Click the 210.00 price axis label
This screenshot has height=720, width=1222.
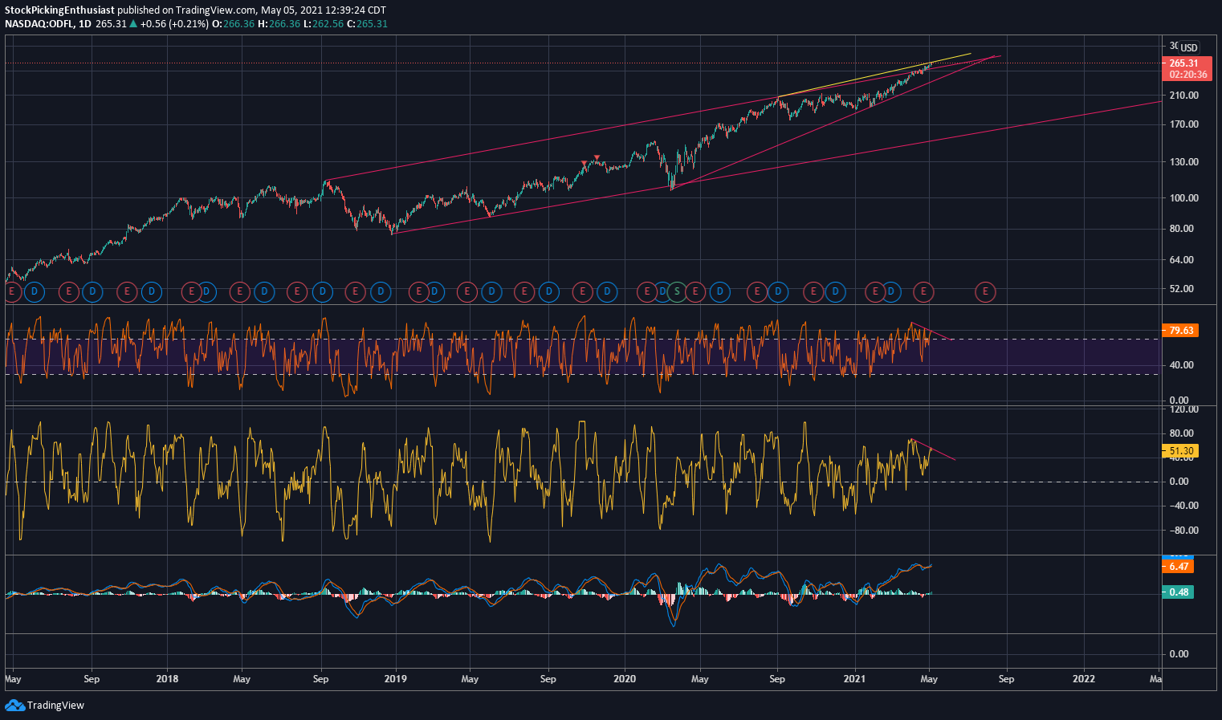pyautogui.click(x=1184, y=96)
